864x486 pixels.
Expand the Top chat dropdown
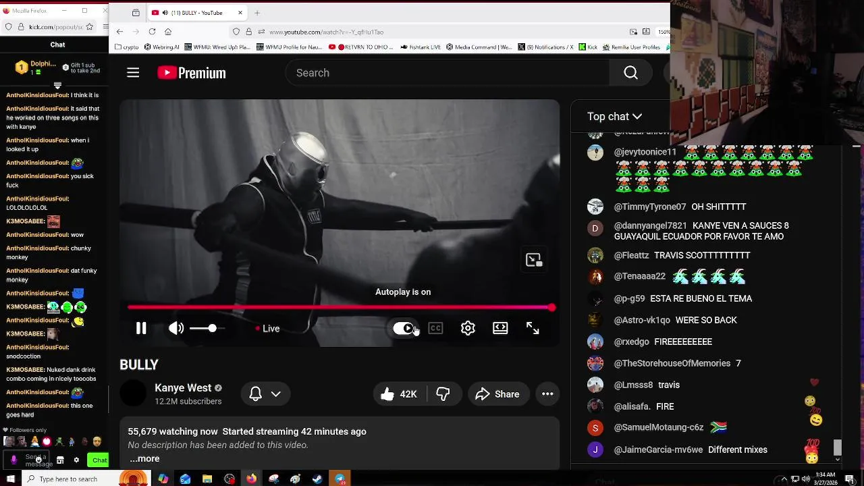[614, 117]
